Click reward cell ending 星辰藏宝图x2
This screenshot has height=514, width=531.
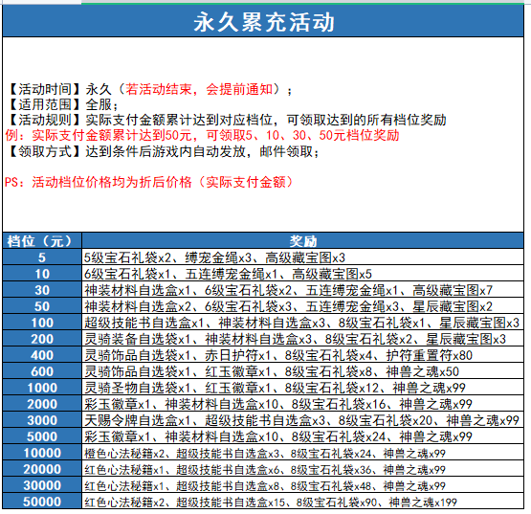(x=302, y=306)
